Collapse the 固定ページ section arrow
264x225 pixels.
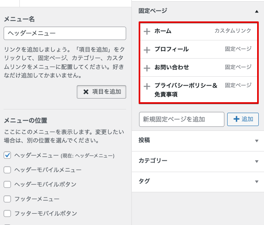256,11
